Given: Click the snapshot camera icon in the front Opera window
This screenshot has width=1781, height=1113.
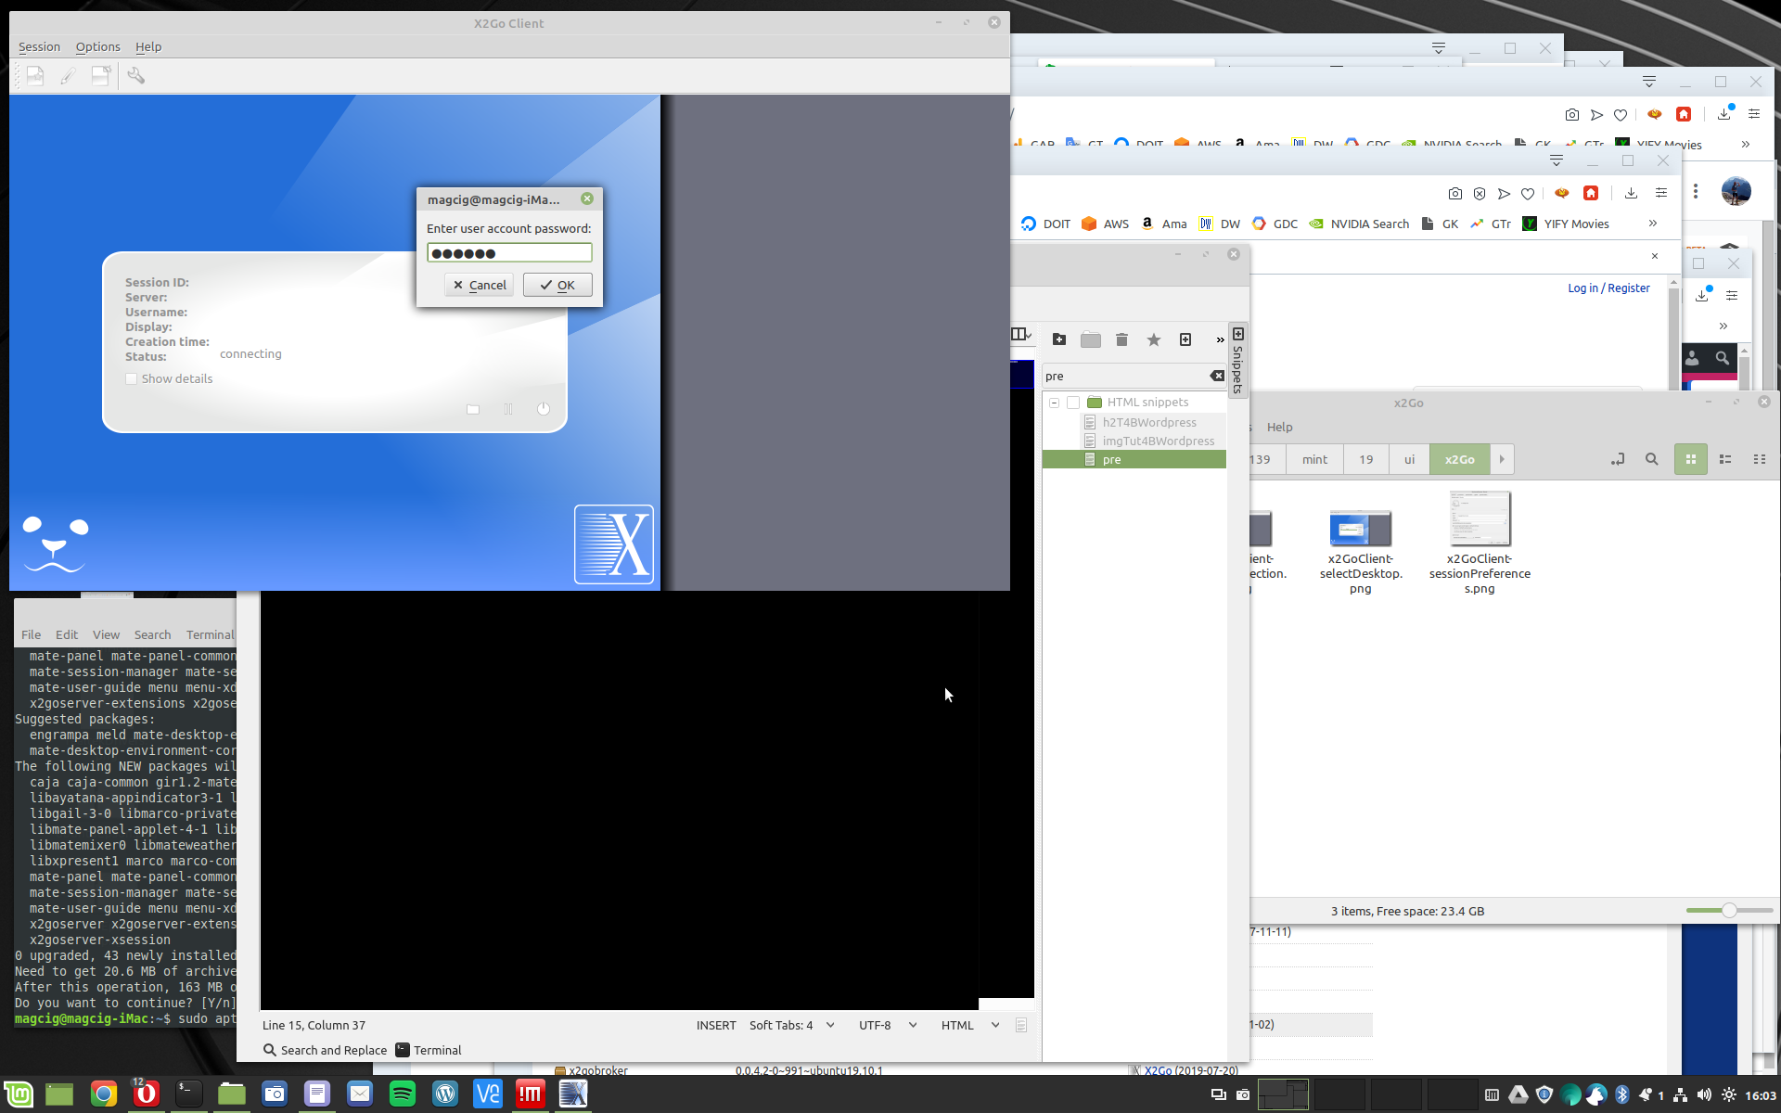Looking at the screenshot, I should point(1455,193).
